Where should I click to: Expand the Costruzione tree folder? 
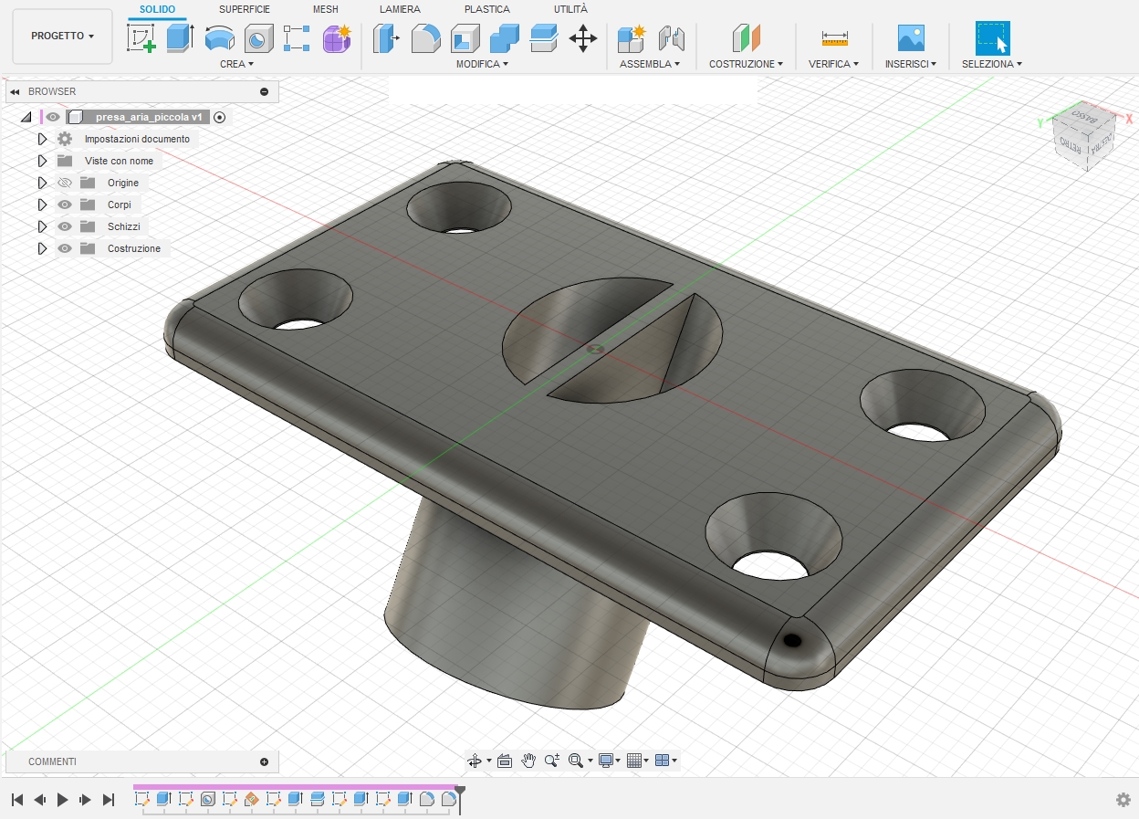[42, 248]
